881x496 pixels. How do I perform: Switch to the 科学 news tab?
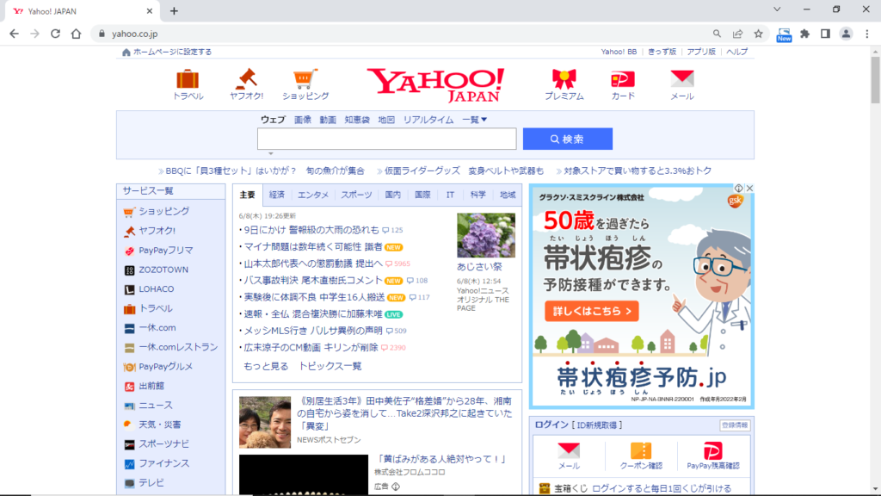click(x=478, y=195)
